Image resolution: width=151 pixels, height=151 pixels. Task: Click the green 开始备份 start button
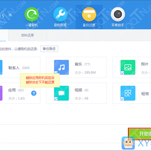(140, 134)
